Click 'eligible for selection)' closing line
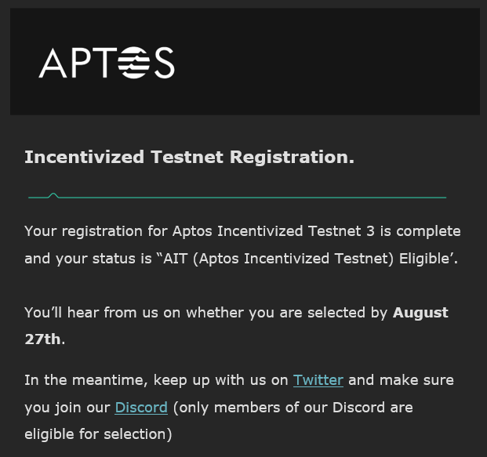487x457 pixels. [x=98, y=434]
